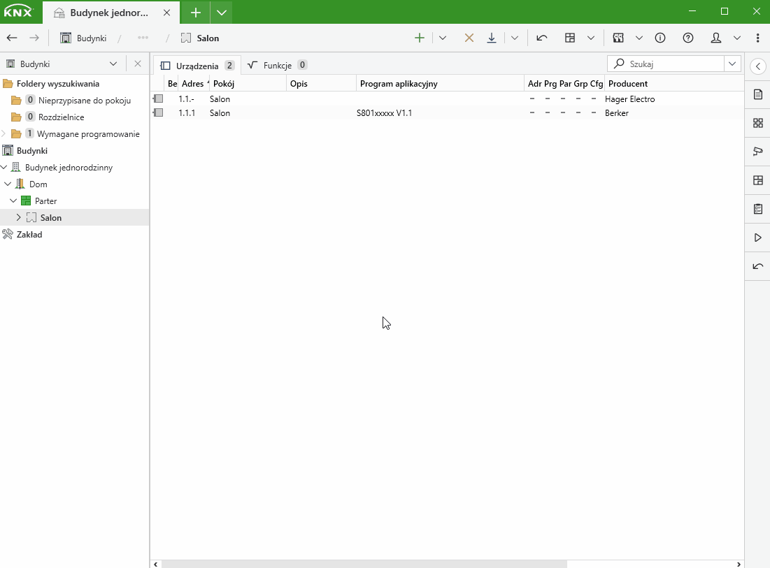The height and width of the screenshot is (568, 770).
Task: Click the green add (plus) toolbar icon
Action: 420,38
